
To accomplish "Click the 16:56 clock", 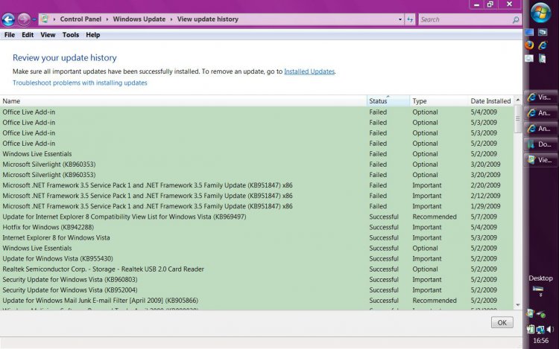I will click(x=540, y=341).
